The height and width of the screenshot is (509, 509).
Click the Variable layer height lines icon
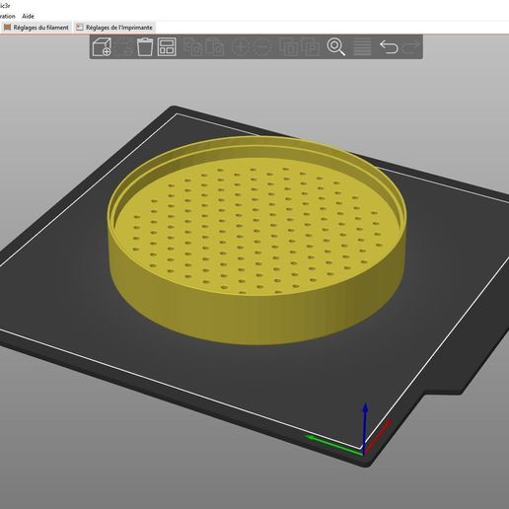(362, 47)
